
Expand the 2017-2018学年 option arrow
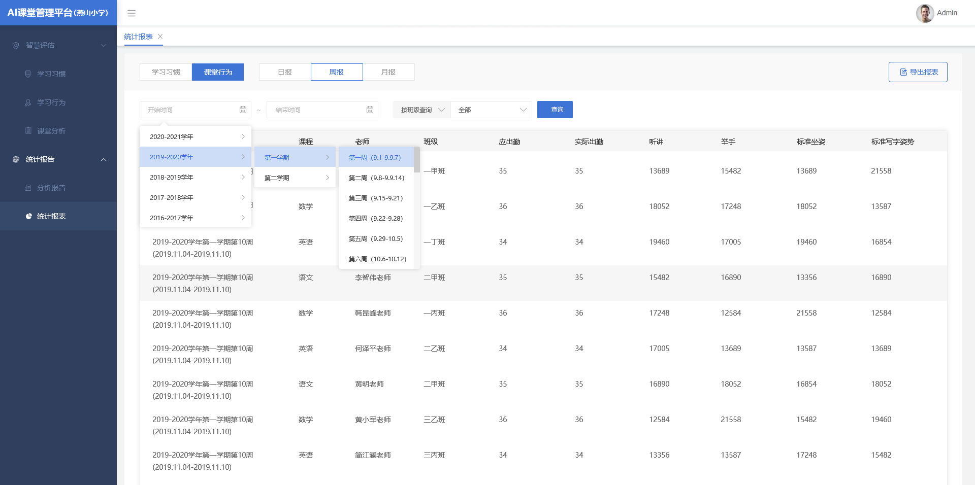243,197
